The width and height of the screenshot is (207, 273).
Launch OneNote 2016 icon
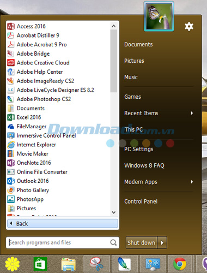(11, 163)
